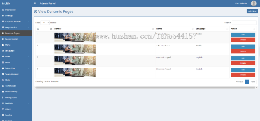Open Team Member menu item

click(16, 74)
